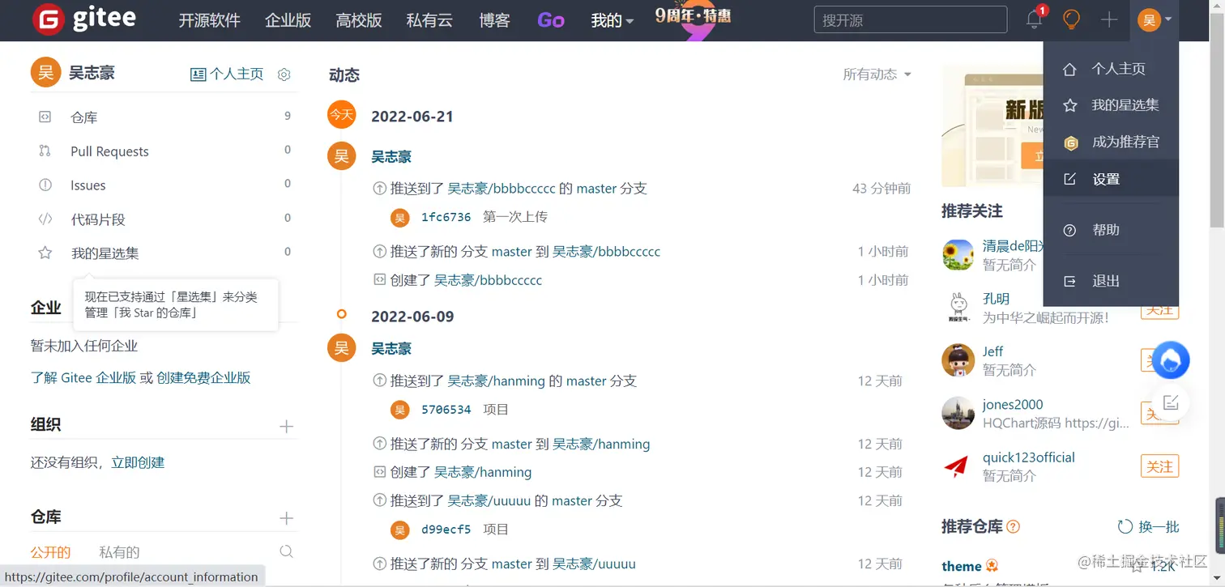
Task: Click the gear icon beside 个人主页
Action: click(x=284, y=74)
